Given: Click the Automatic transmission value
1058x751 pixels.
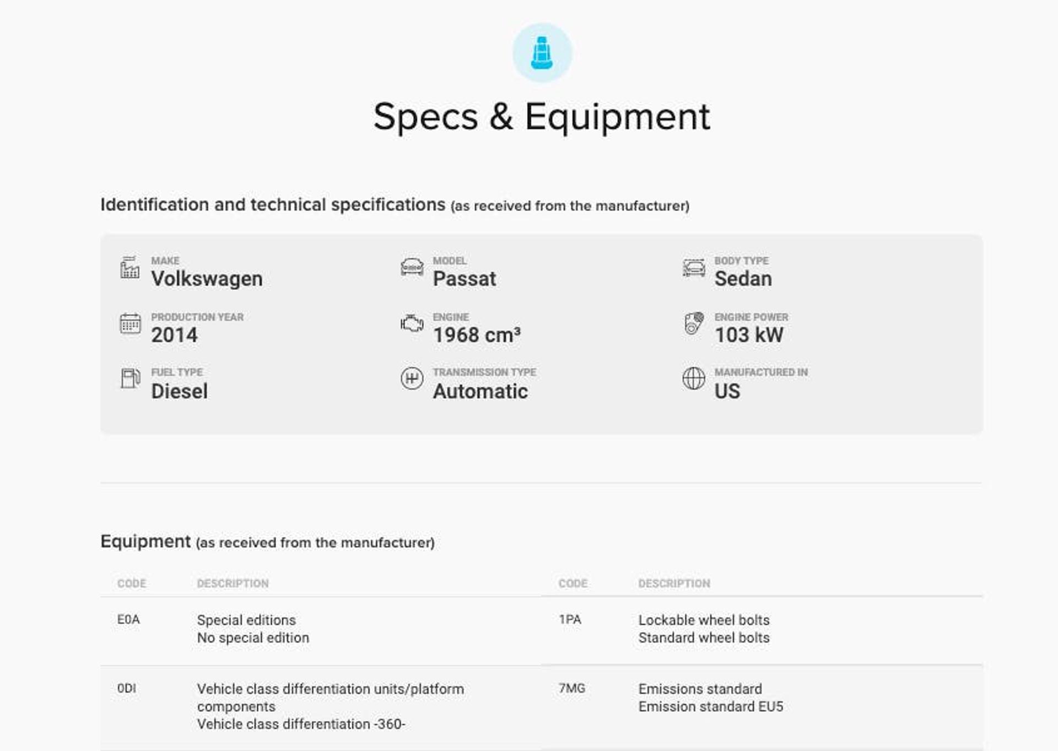Looking at the screenshot, I should coord(480,391).
